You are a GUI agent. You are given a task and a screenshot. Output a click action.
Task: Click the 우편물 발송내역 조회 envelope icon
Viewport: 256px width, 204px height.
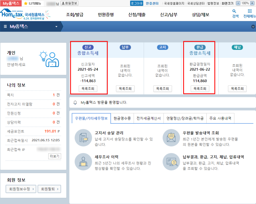pos(171,138)
